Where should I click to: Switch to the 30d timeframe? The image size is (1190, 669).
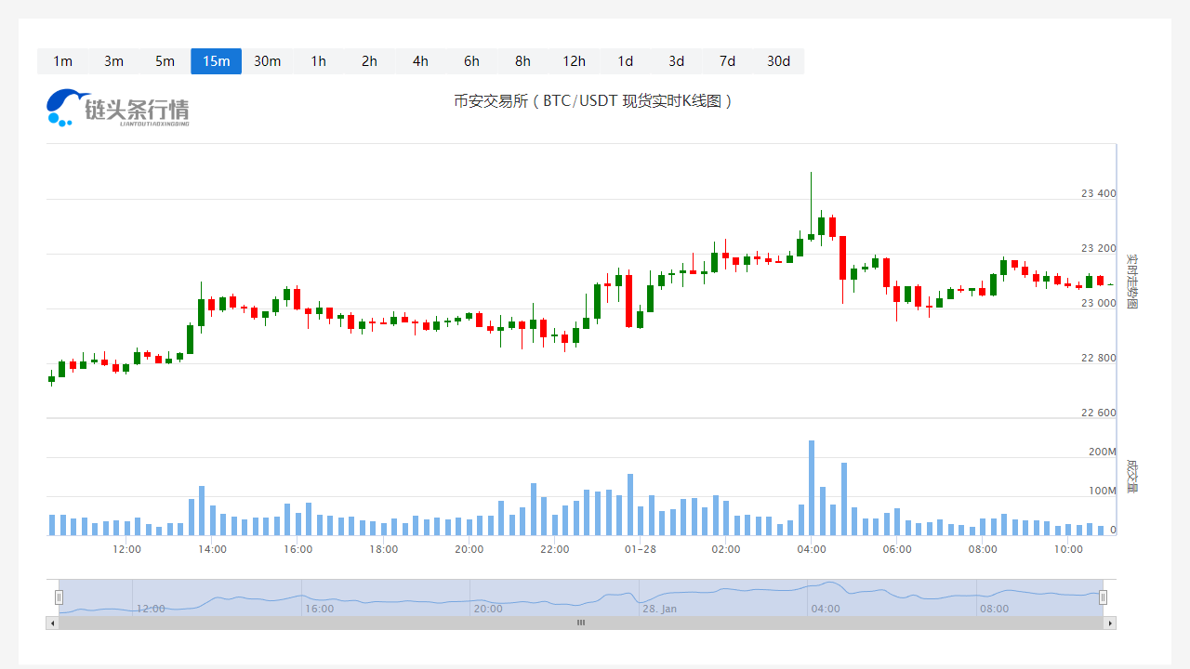pyautogui.click(x=778, y=61)
